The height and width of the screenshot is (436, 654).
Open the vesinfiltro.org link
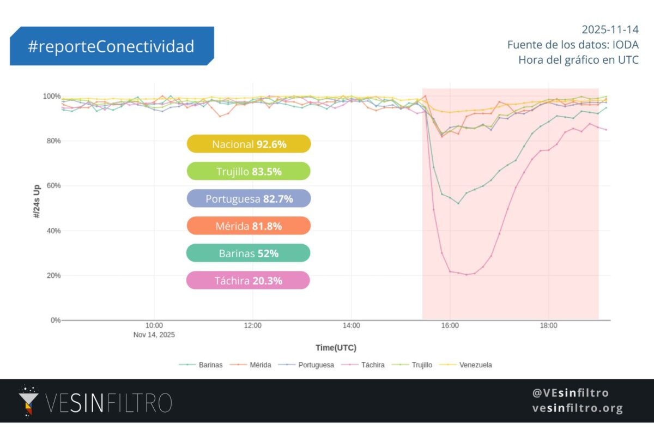(x=577, y=408)
